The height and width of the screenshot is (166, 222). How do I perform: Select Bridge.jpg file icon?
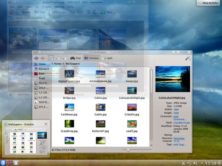[69, 90]
